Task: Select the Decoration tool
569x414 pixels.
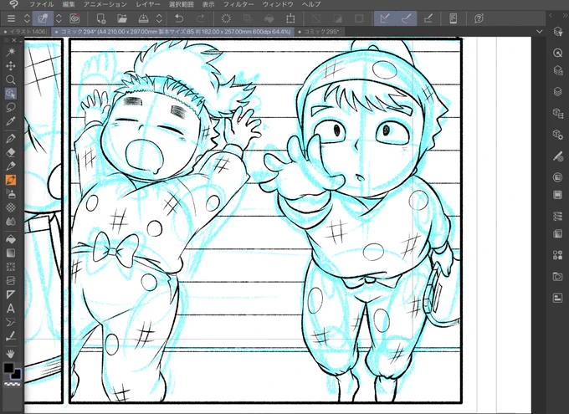Action: 11,207
